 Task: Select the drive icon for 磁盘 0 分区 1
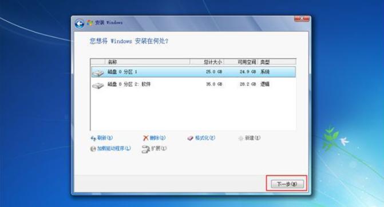(x=98, y=73)
